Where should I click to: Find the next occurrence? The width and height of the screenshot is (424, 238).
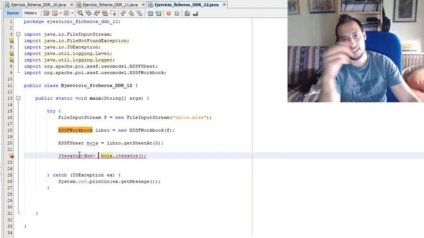(97, 13)
